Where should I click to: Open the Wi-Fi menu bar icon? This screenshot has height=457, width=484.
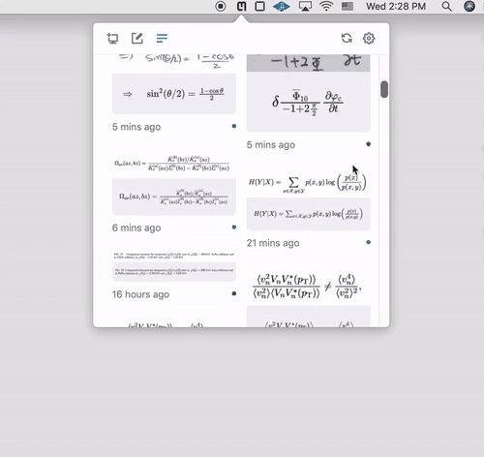(x=326, y=6)
